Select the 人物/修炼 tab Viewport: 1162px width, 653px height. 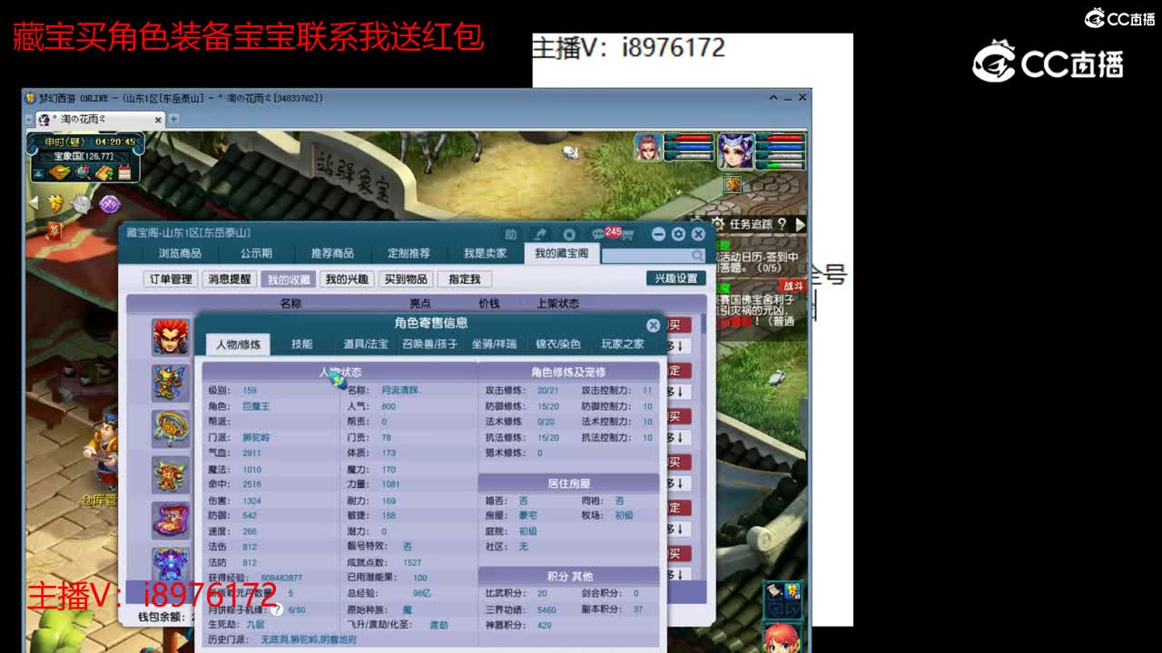pyautogui.click(x=238, y=345)
